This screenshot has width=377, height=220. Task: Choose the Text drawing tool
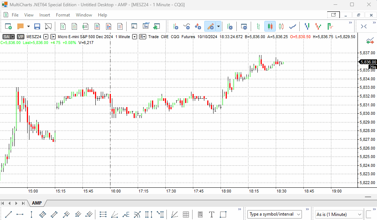[x=212, y=214]
